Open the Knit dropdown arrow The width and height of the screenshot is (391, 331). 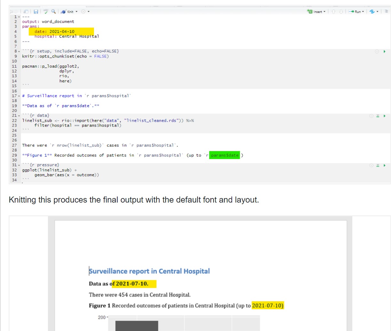coord(76,12)
